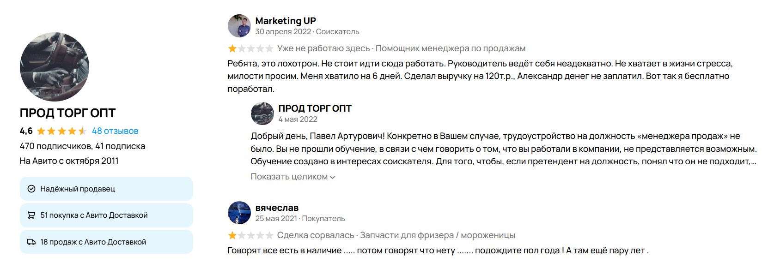Click the "ПРОД ТОРГ ОПТ" name in the reply

tap(315, 108)
